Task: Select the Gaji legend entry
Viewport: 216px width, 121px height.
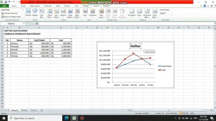Action: [x=162, y=70]
